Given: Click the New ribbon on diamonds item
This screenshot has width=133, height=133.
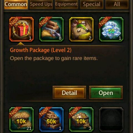Looking at the screenshot, I should (104, 21).
